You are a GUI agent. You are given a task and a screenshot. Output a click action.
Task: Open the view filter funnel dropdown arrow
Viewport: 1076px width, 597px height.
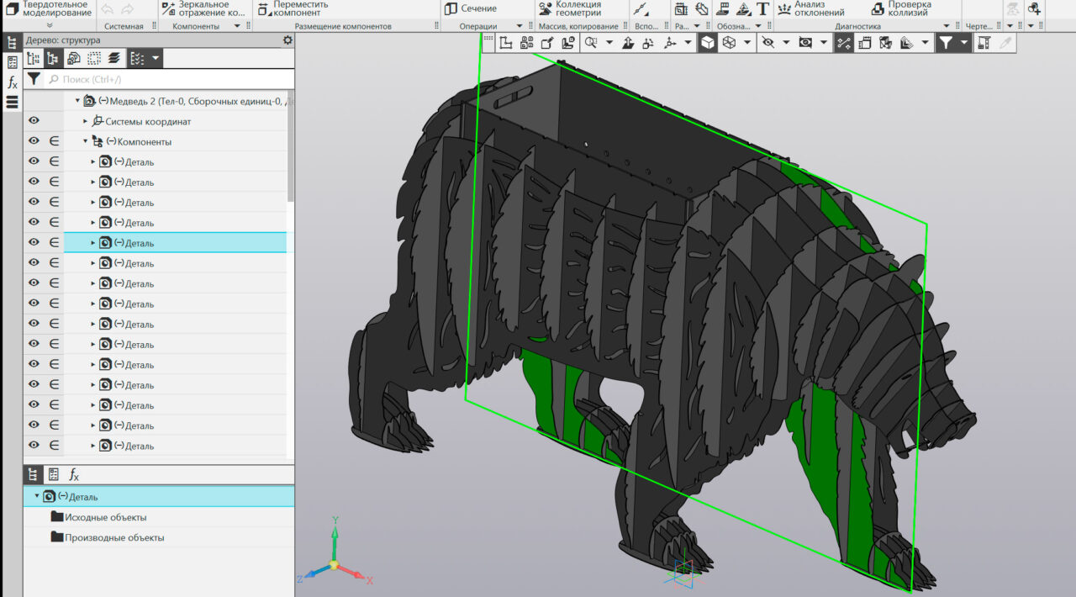tap(963, 42)
